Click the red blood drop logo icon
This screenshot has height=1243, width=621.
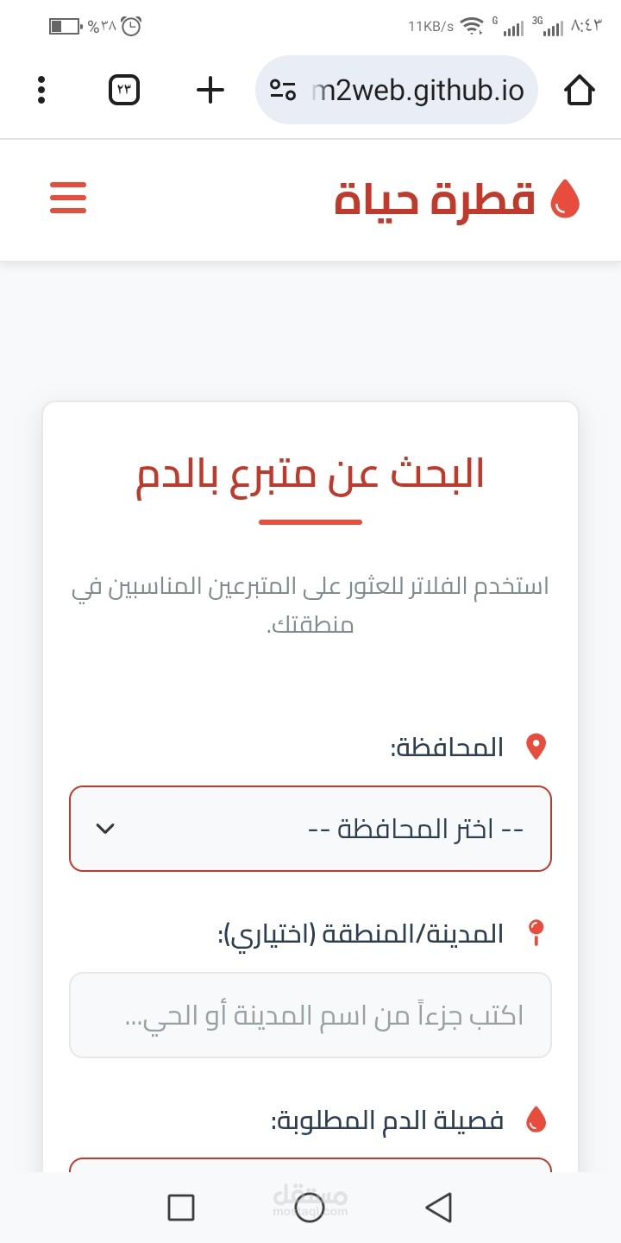tap(565, 199)
